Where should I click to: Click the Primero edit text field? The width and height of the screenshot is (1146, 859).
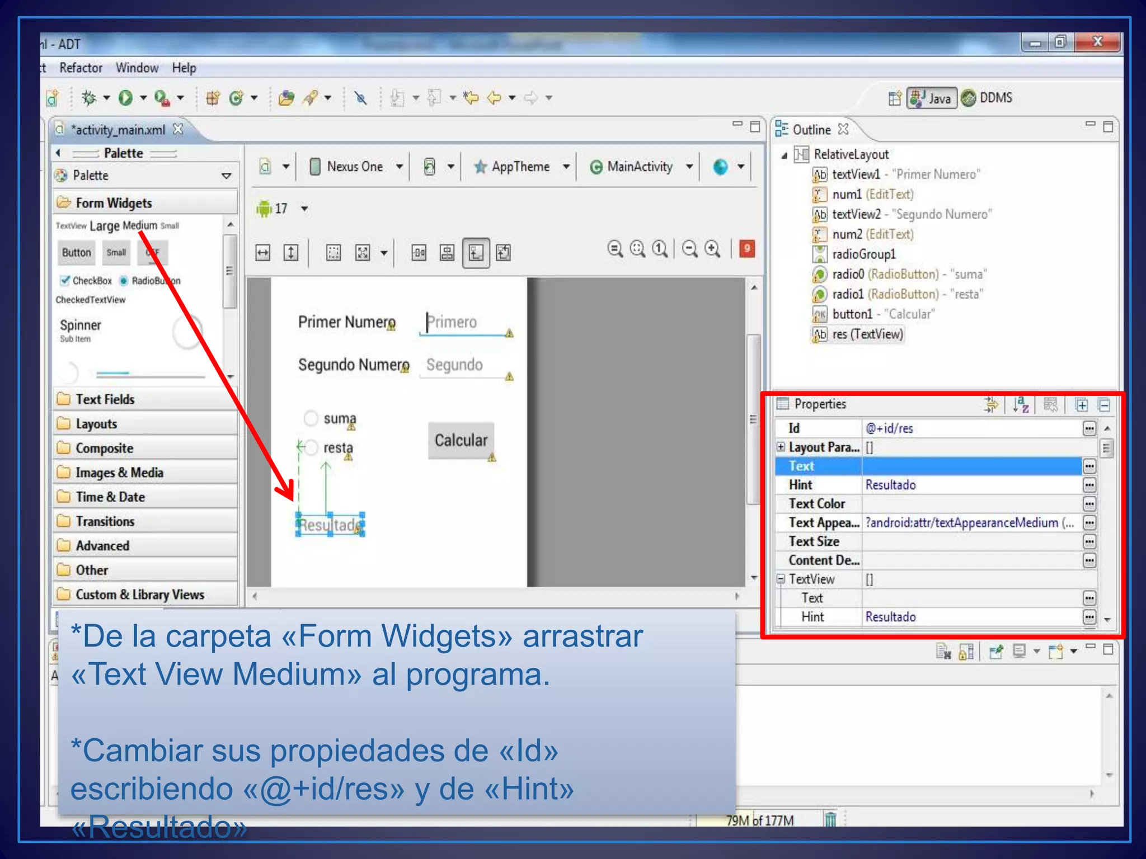tap(466, 323)
